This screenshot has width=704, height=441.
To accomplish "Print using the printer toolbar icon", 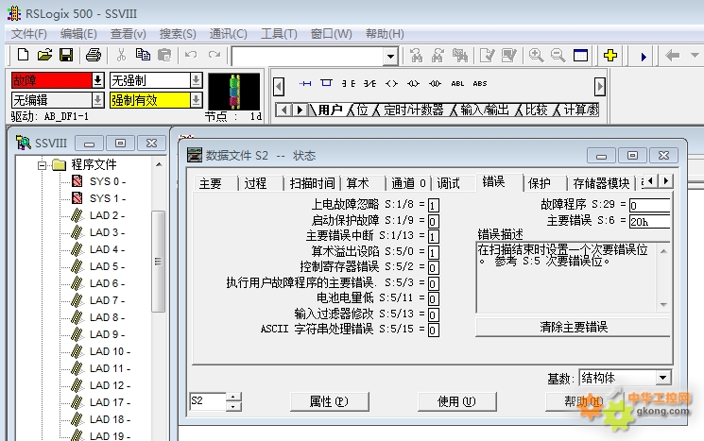I will click(x=93, y=55).
